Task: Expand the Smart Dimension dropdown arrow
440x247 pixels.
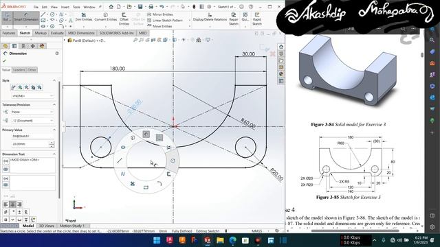Action: [26, 27]
